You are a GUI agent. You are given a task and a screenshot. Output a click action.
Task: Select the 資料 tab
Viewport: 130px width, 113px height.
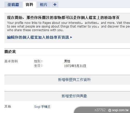(29, 5)
